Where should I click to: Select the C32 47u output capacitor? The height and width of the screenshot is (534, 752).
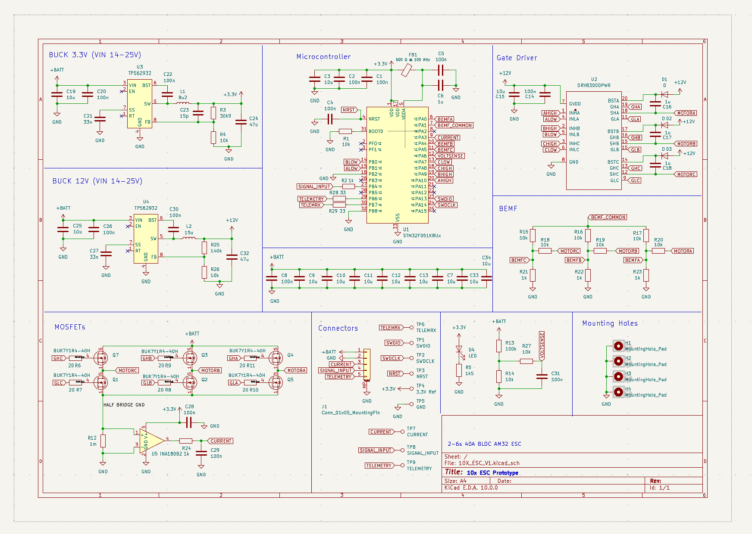(x=232, y=257)
